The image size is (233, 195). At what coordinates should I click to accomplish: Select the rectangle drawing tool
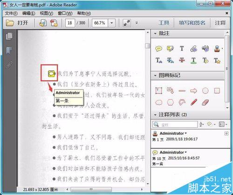tap(217, 91)
